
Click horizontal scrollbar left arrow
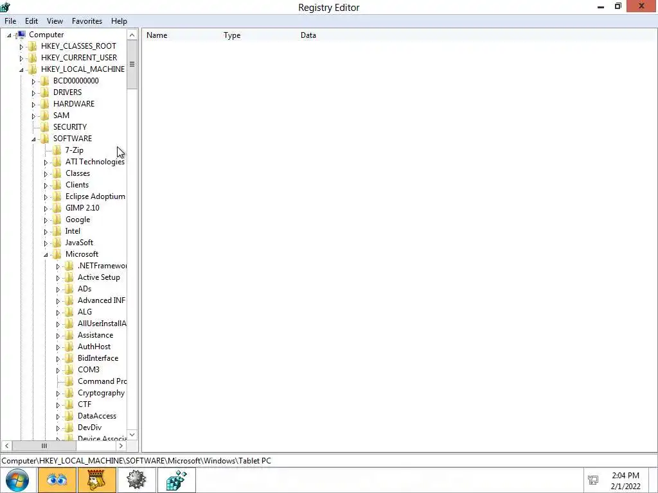(x=6, y=445)
